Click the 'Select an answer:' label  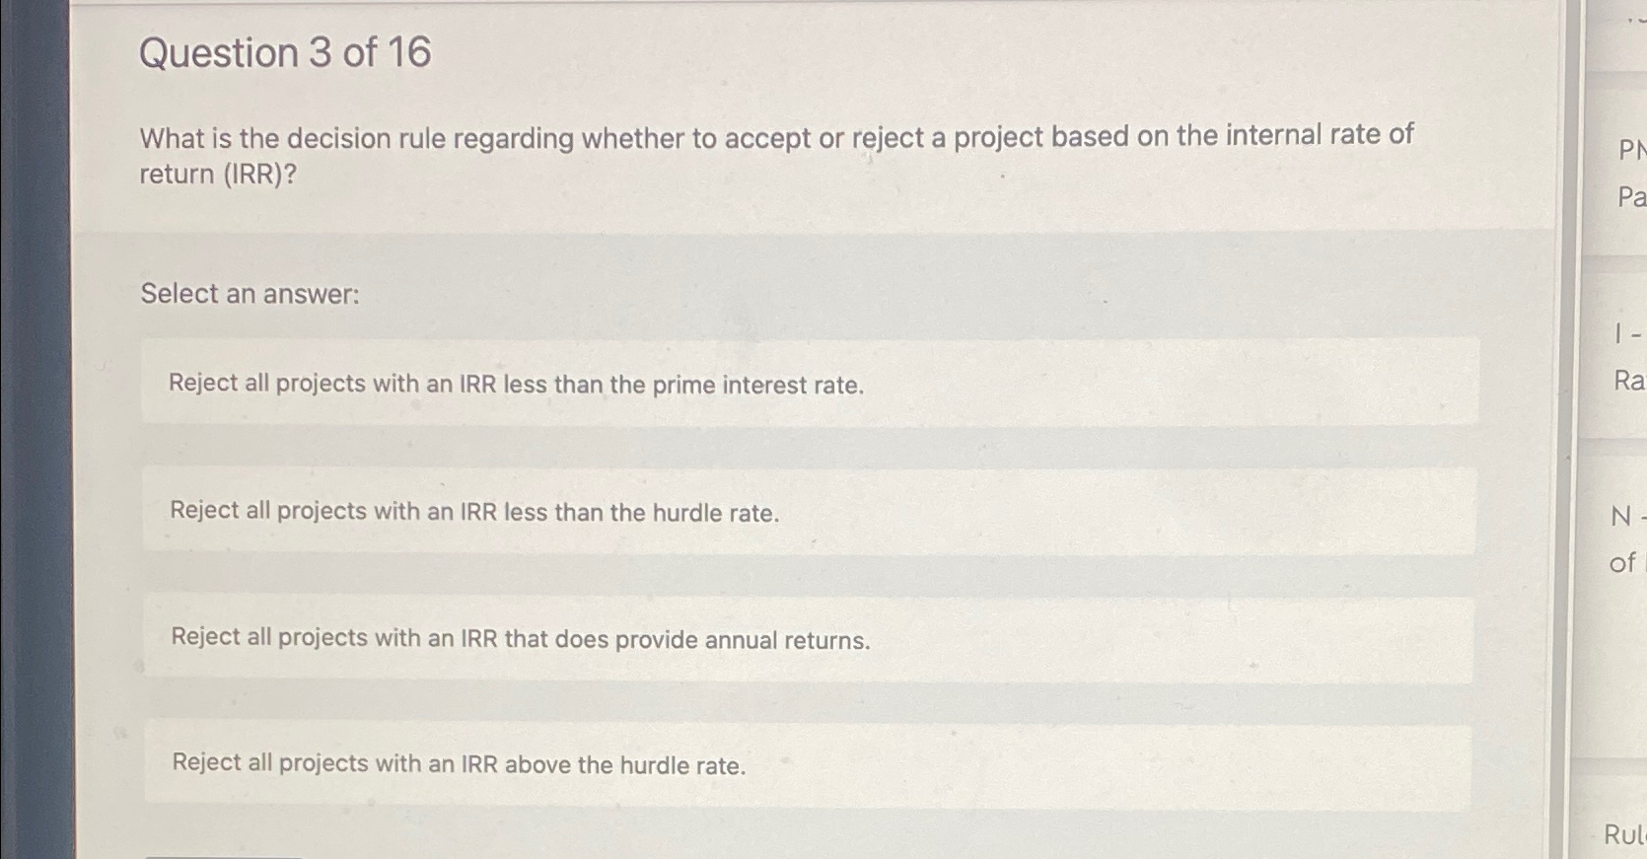click(x=250, y=294)
